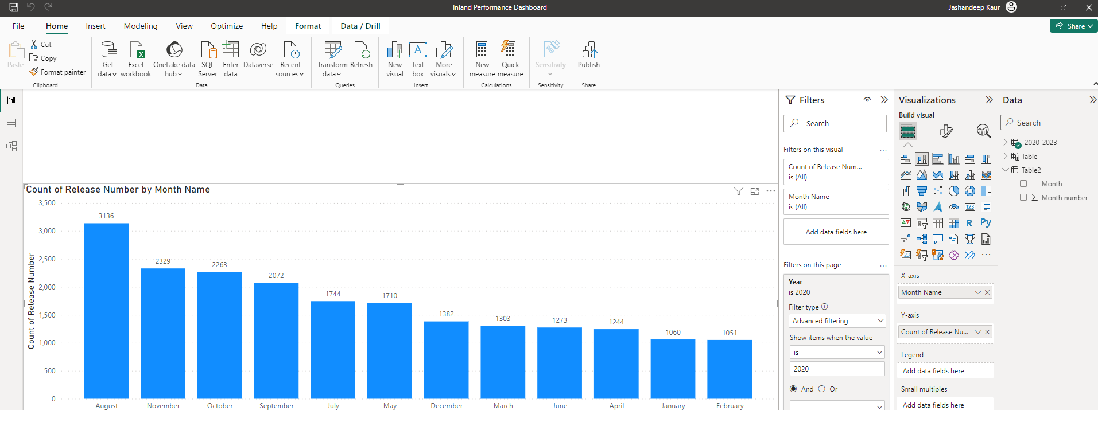Select the Pie chart visualization type
This screenshot has height=434, width=1098.
click(954, 191)
